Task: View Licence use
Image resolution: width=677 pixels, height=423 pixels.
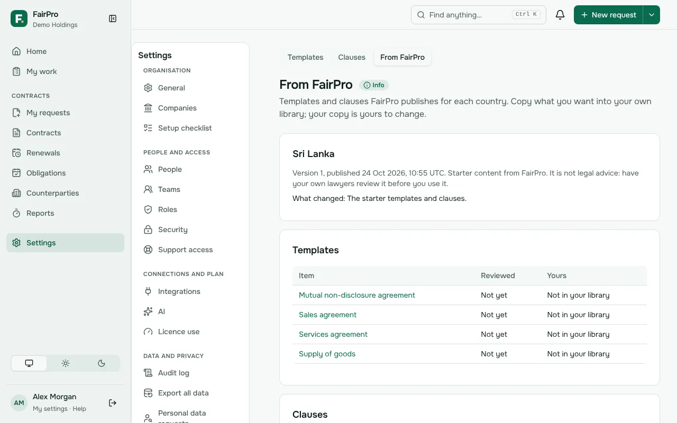Action: pyautogui.click(x=190, y=332)
